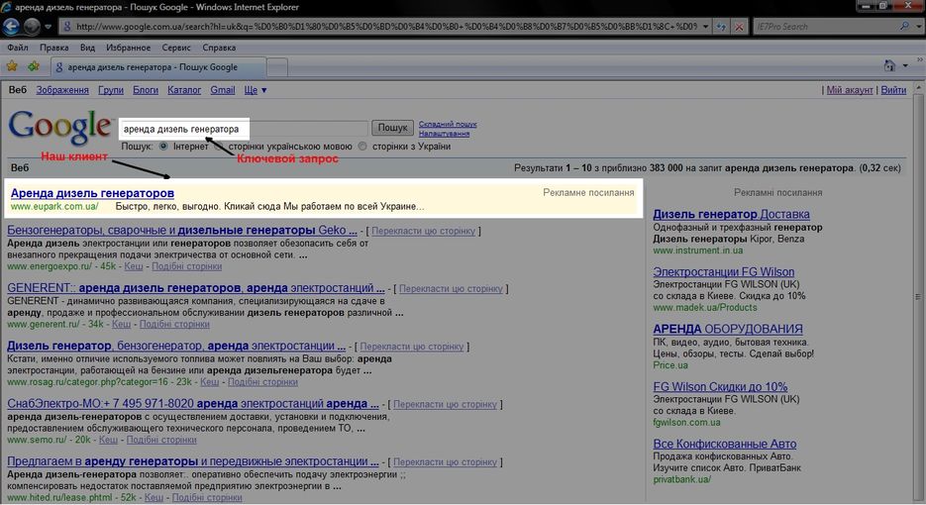Go back with the Back arrow button
Image resolution: width=926 pixels, height=505 pixels.
pyautogui.click(x=11, y=27)
